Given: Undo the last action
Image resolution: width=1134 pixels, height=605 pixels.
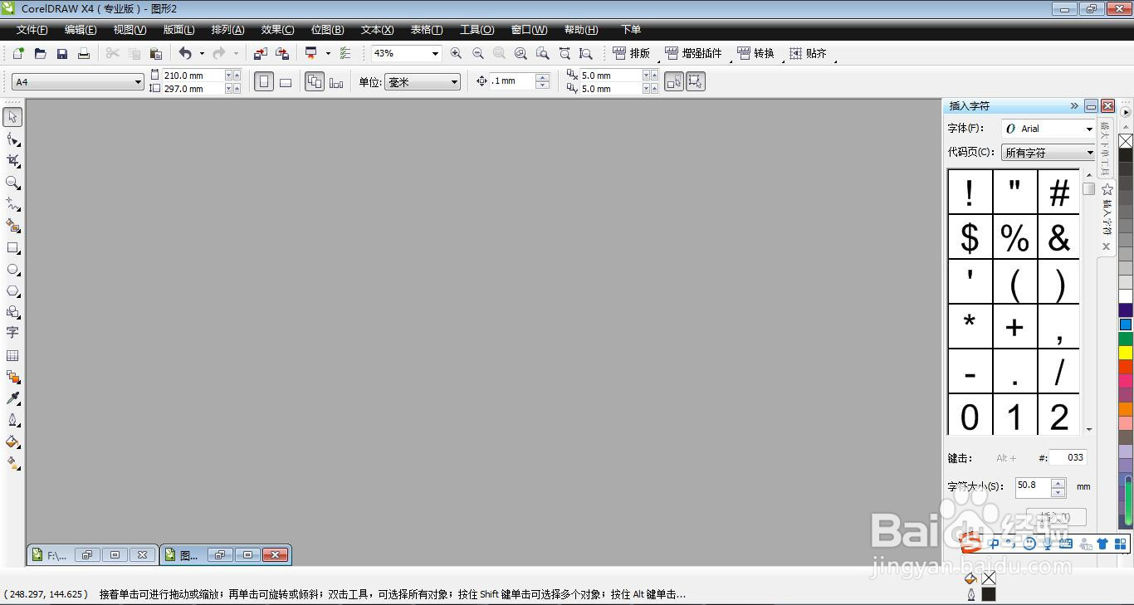Looking at the screenshot, I should point(185,53).
